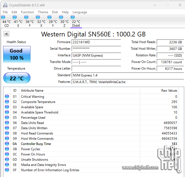Click status icon of Power On Hours row

click(7, 154)
